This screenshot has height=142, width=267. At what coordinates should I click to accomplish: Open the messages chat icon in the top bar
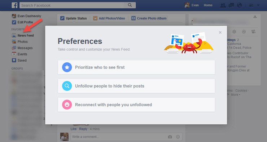tap(231, 5)
